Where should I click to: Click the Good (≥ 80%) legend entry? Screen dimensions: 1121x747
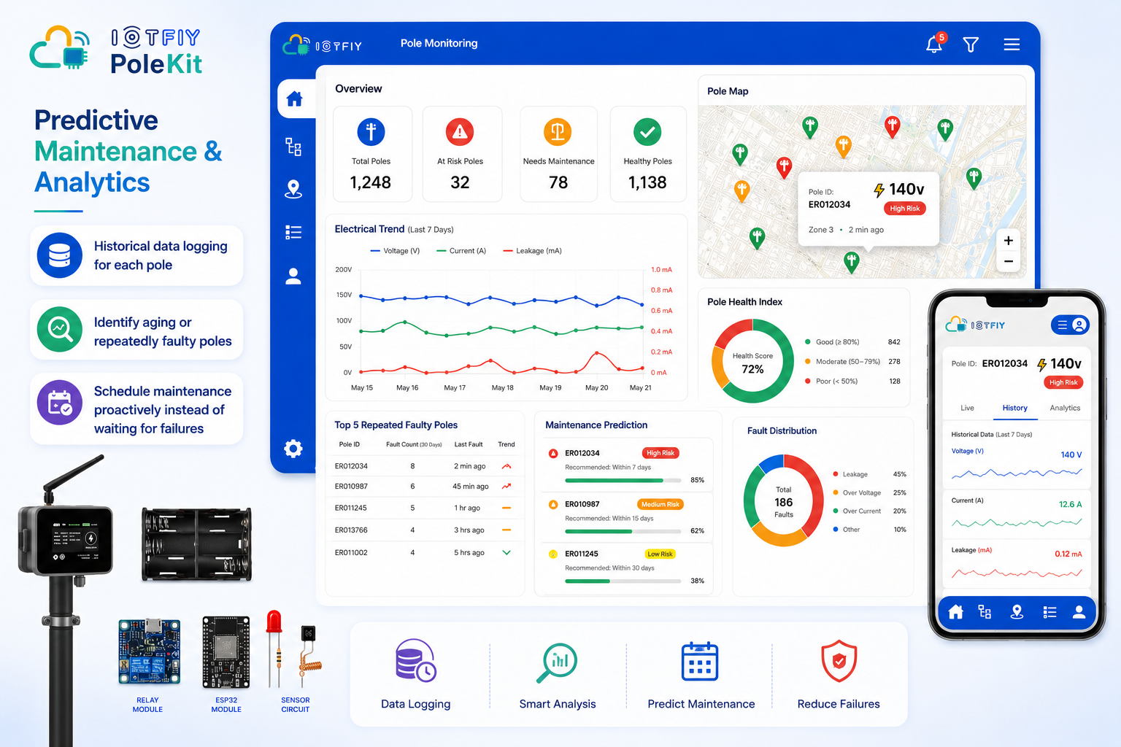point(832,342)
